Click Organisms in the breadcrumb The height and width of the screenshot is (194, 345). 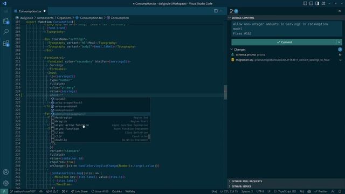point(64,18)
